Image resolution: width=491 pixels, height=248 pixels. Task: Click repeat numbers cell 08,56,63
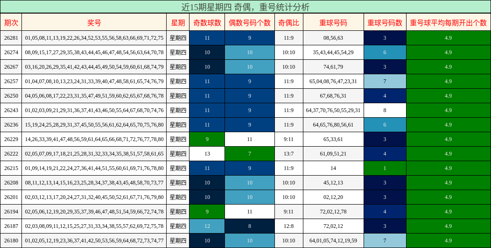(333, 38)
